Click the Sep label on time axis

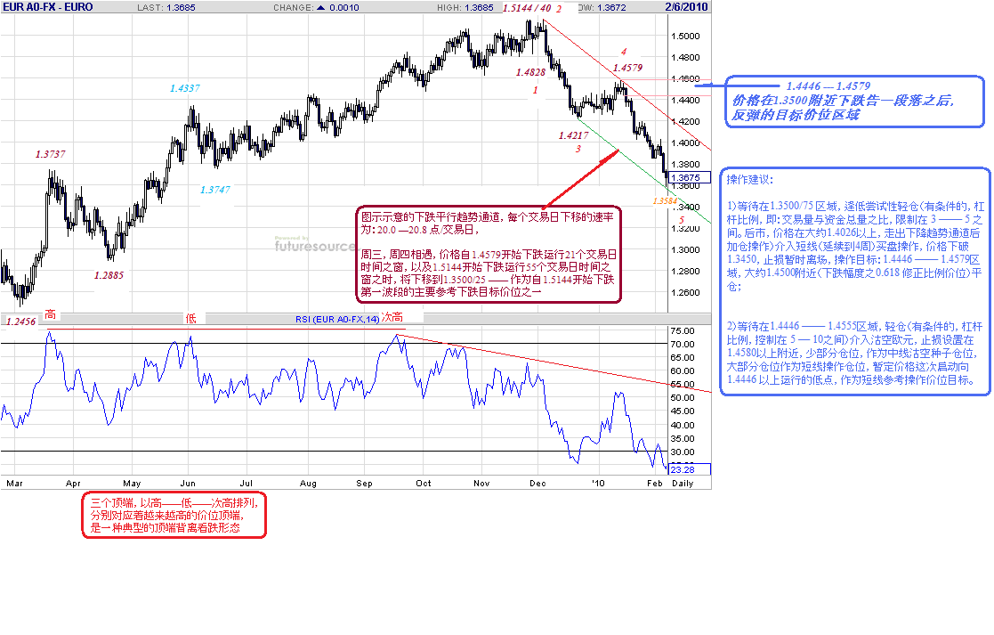click(365, 484)
